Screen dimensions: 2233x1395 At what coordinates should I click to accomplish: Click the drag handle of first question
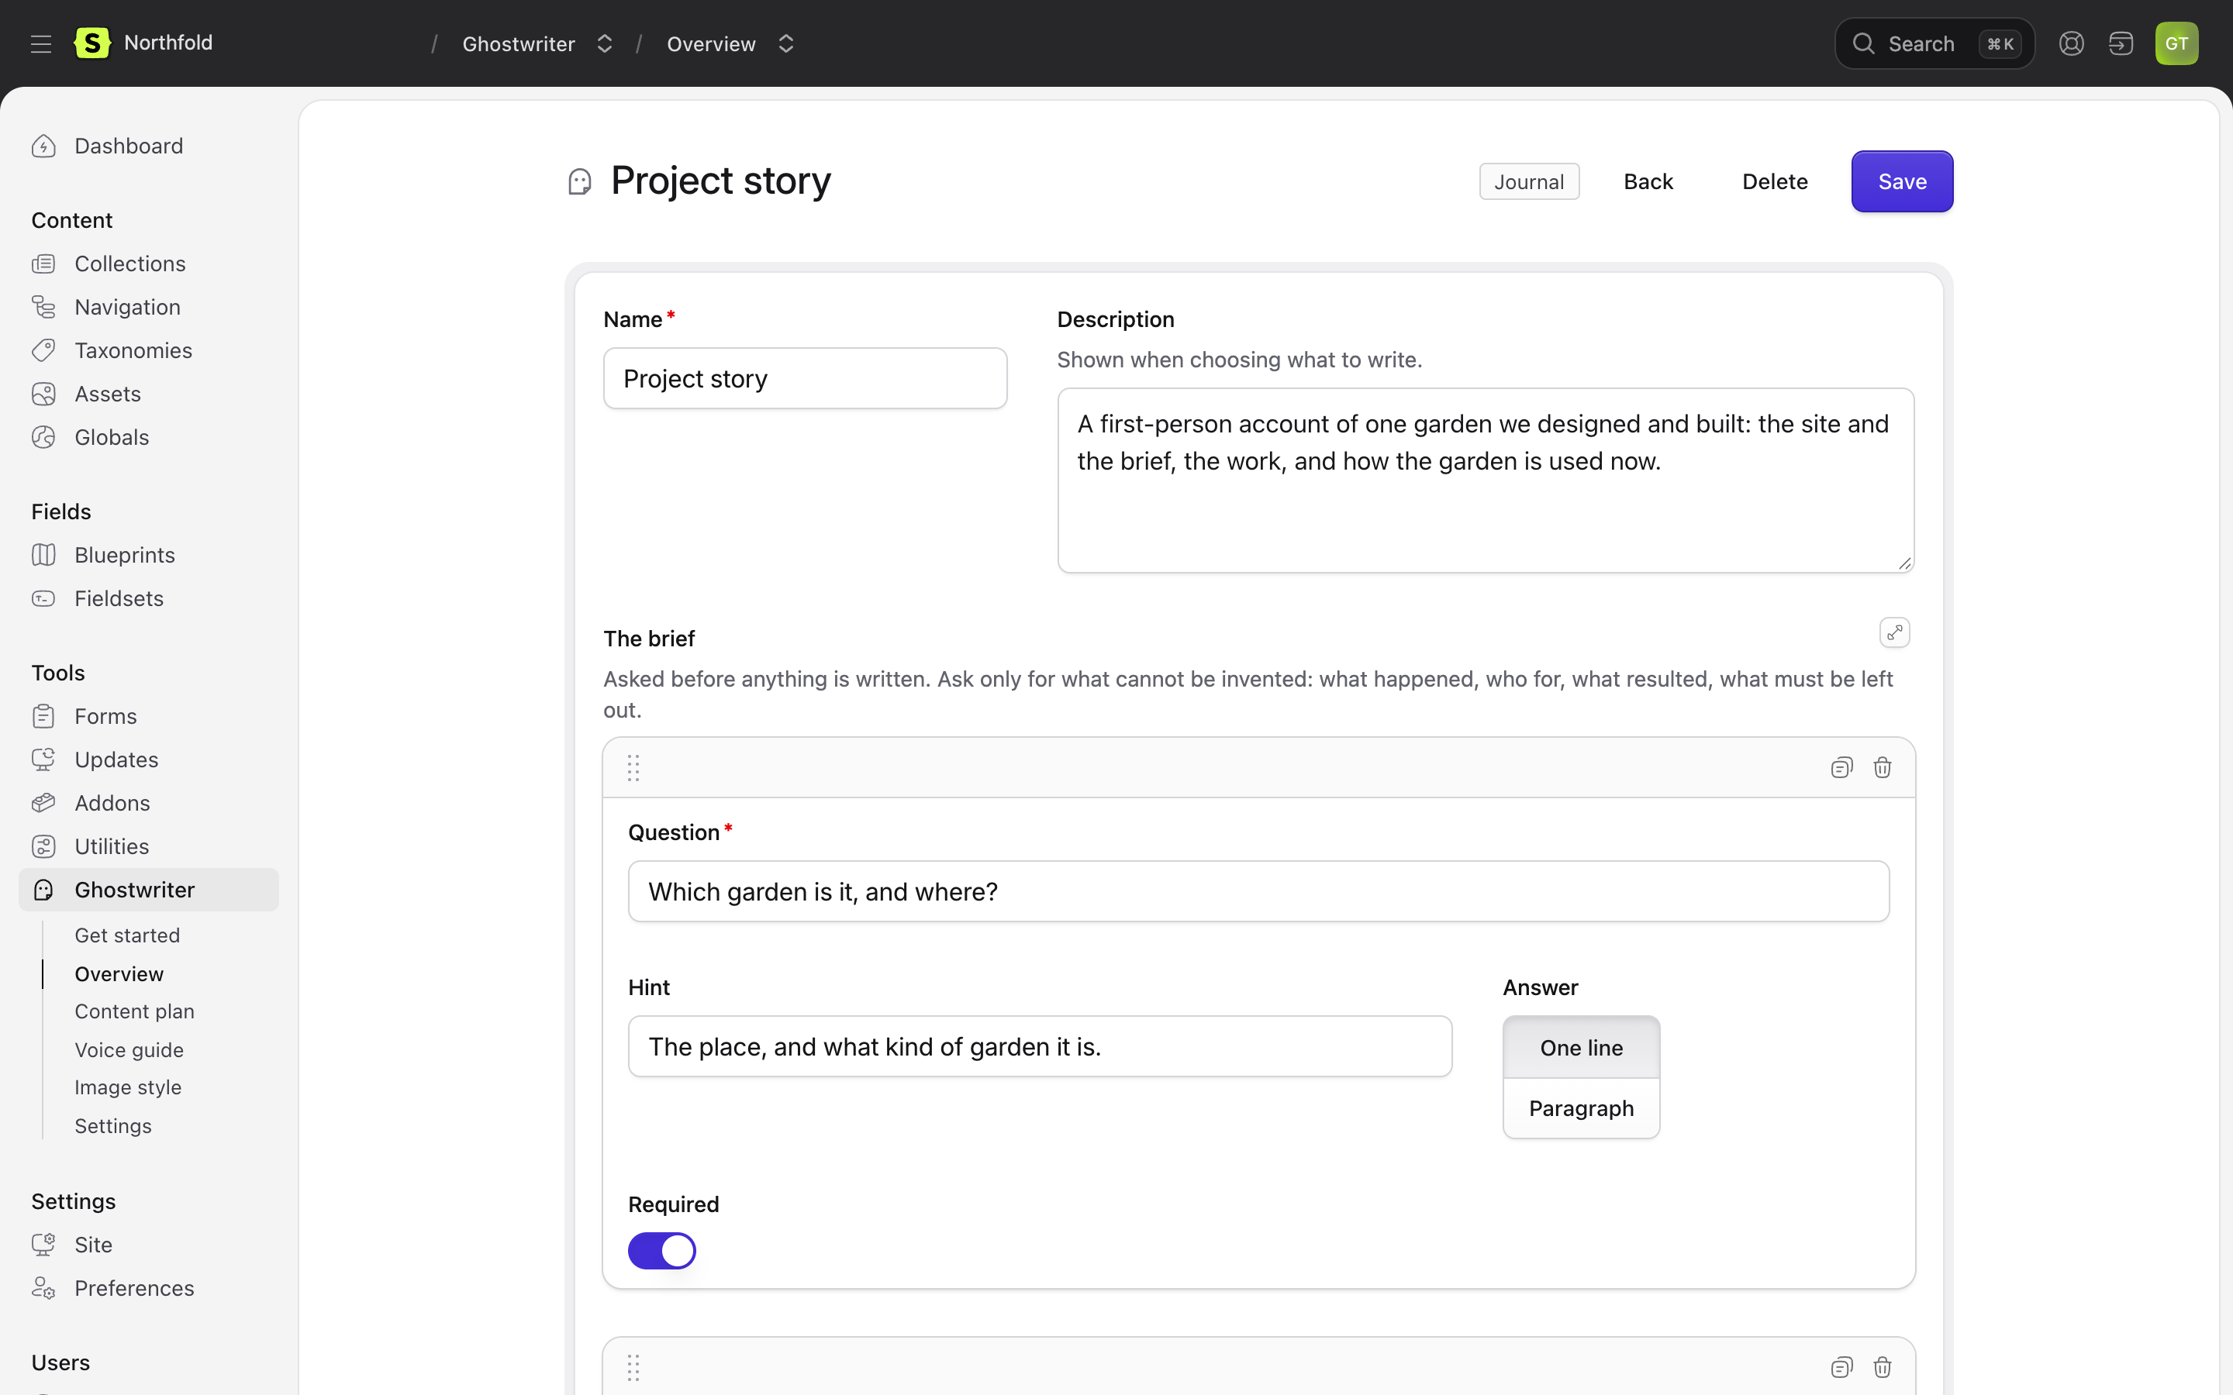pyautogui.click(x=633, y=767)
